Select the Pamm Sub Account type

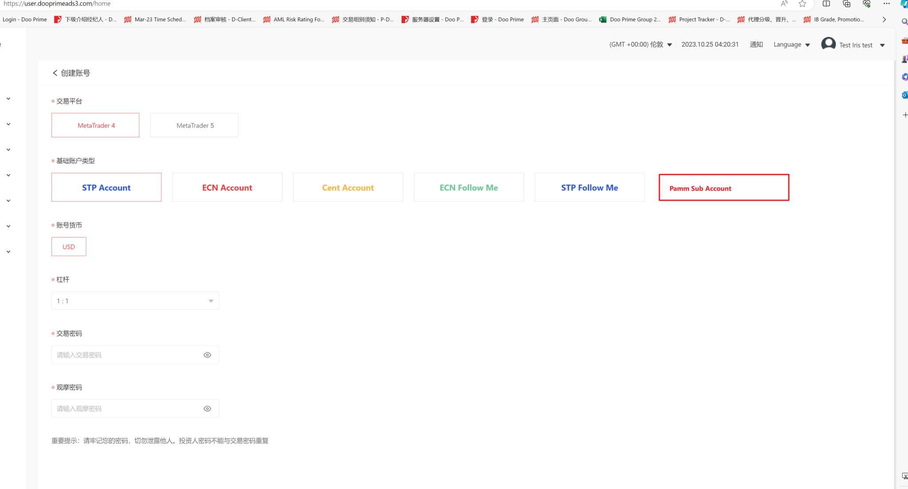pyautogui.click(x=723, y=188)
